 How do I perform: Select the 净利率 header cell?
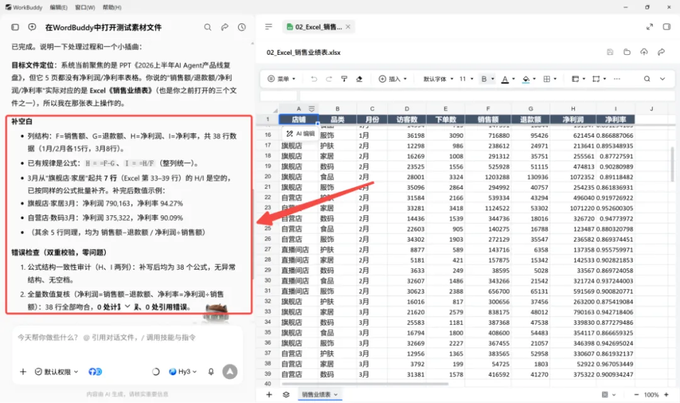(615, 120)
